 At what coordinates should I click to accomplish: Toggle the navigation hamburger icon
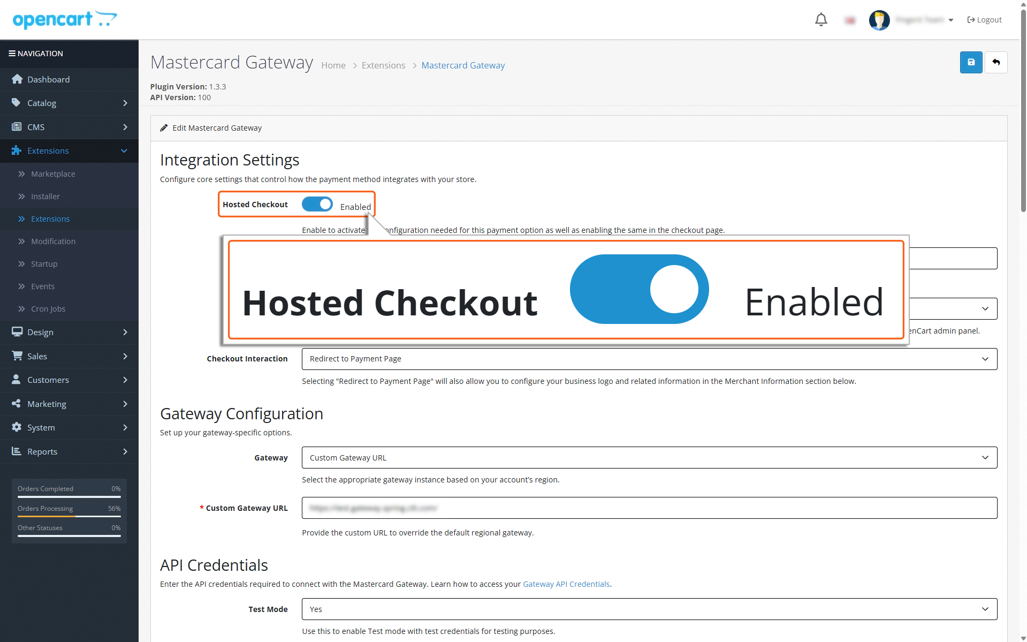(12, 54)
